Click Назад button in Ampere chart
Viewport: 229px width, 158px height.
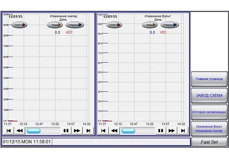[55, 25]
